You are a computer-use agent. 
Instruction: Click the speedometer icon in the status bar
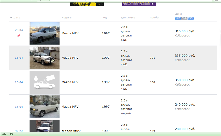[x=11, y=134]
